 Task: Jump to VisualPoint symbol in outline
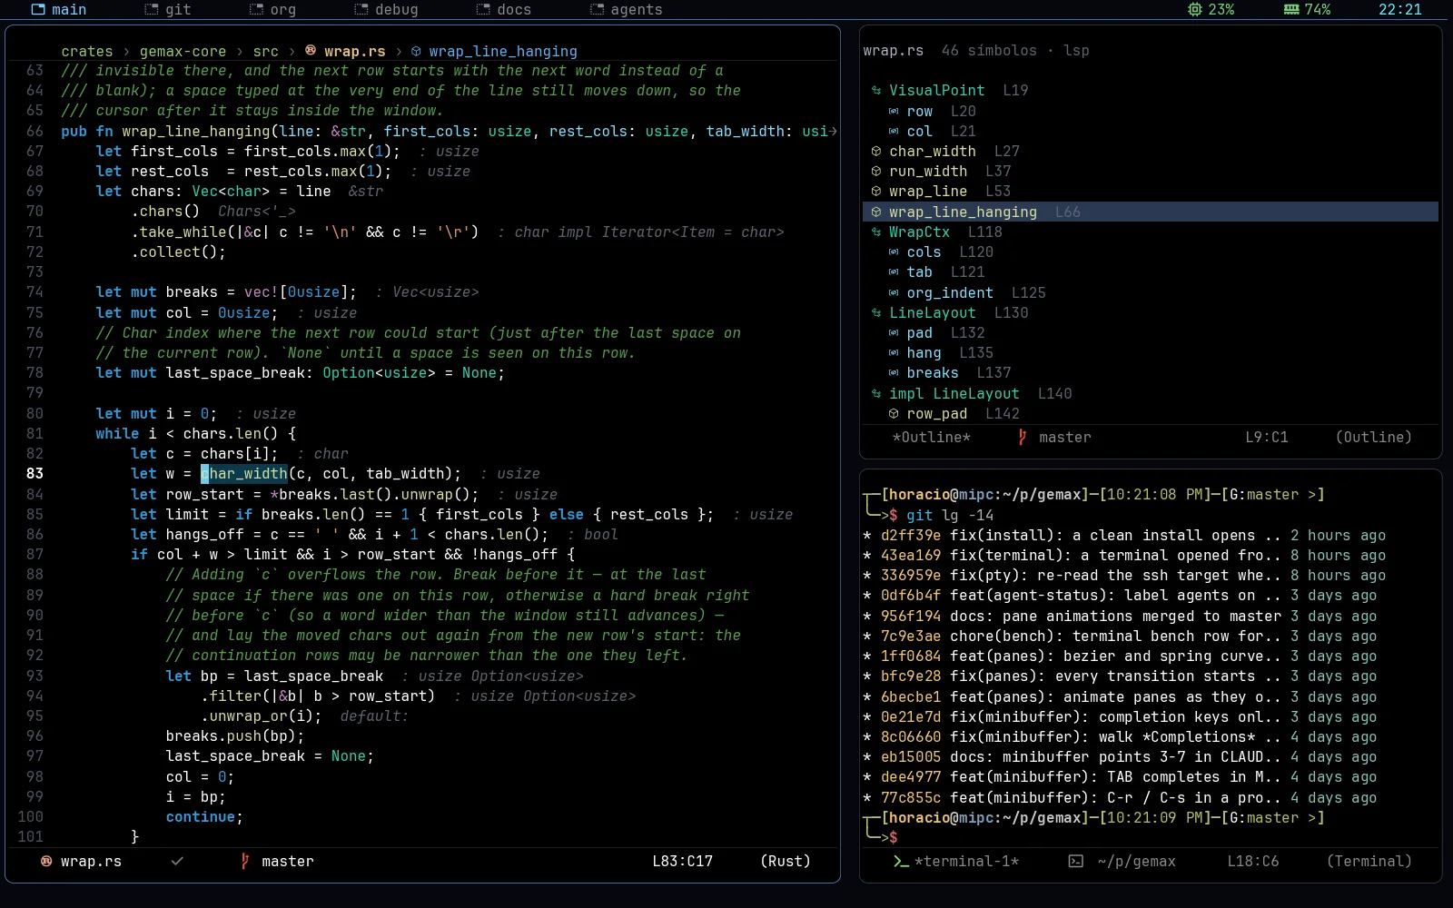pyautogui.click(x=936, y=91)
